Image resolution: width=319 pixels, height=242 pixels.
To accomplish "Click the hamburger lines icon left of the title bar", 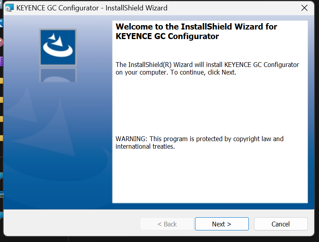I will click(1, 4).
